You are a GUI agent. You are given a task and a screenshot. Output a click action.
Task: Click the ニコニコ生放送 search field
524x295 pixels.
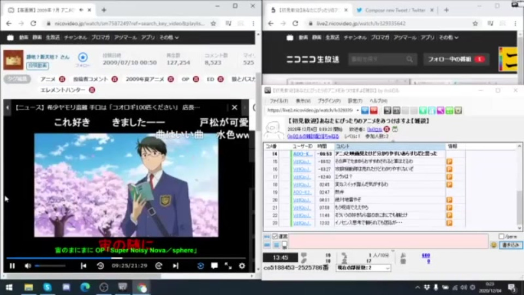click(x=377, y=59)
